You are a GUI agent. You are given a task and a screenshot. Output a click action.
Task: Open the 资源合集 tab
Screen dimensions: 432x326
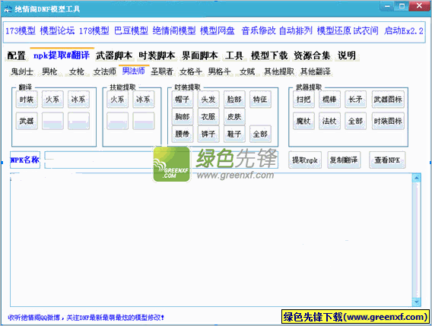point(312,55)
